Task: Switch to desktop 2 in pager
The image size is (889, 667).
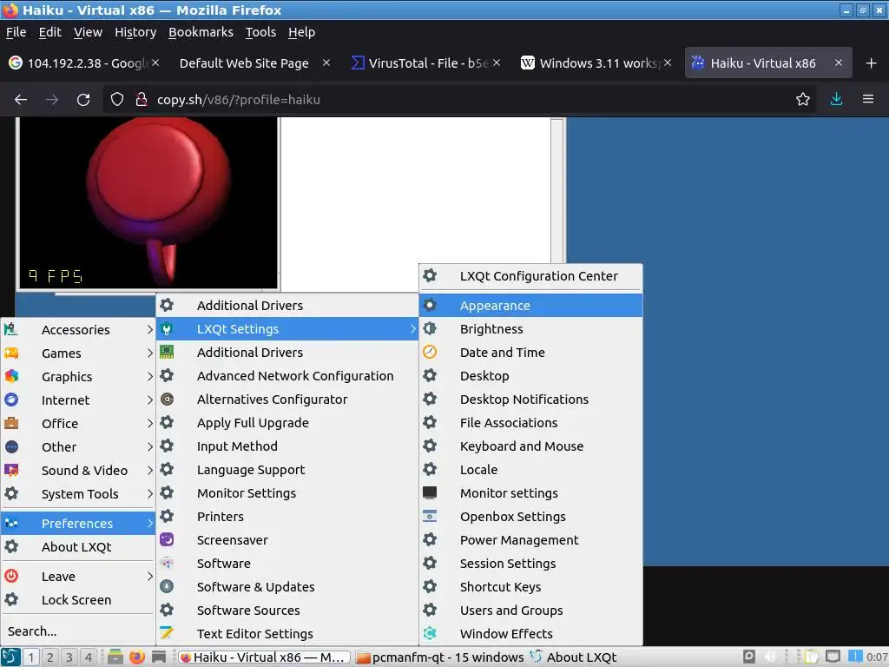Action: coord(49,657)
